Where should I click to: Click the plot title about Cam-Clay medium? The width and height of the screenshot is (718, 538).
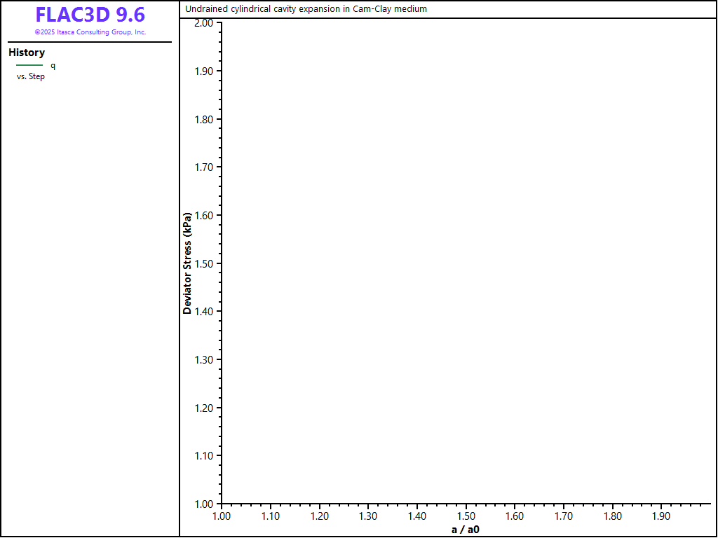(x=306, y=9)
